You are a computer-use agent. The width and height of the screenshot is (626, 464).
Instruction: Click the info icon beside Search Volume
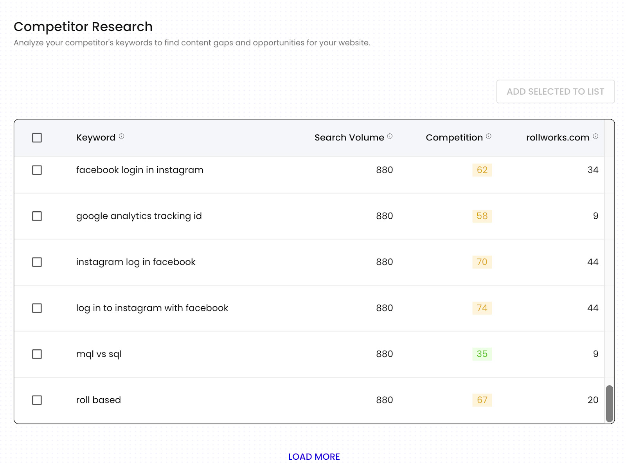390,136
